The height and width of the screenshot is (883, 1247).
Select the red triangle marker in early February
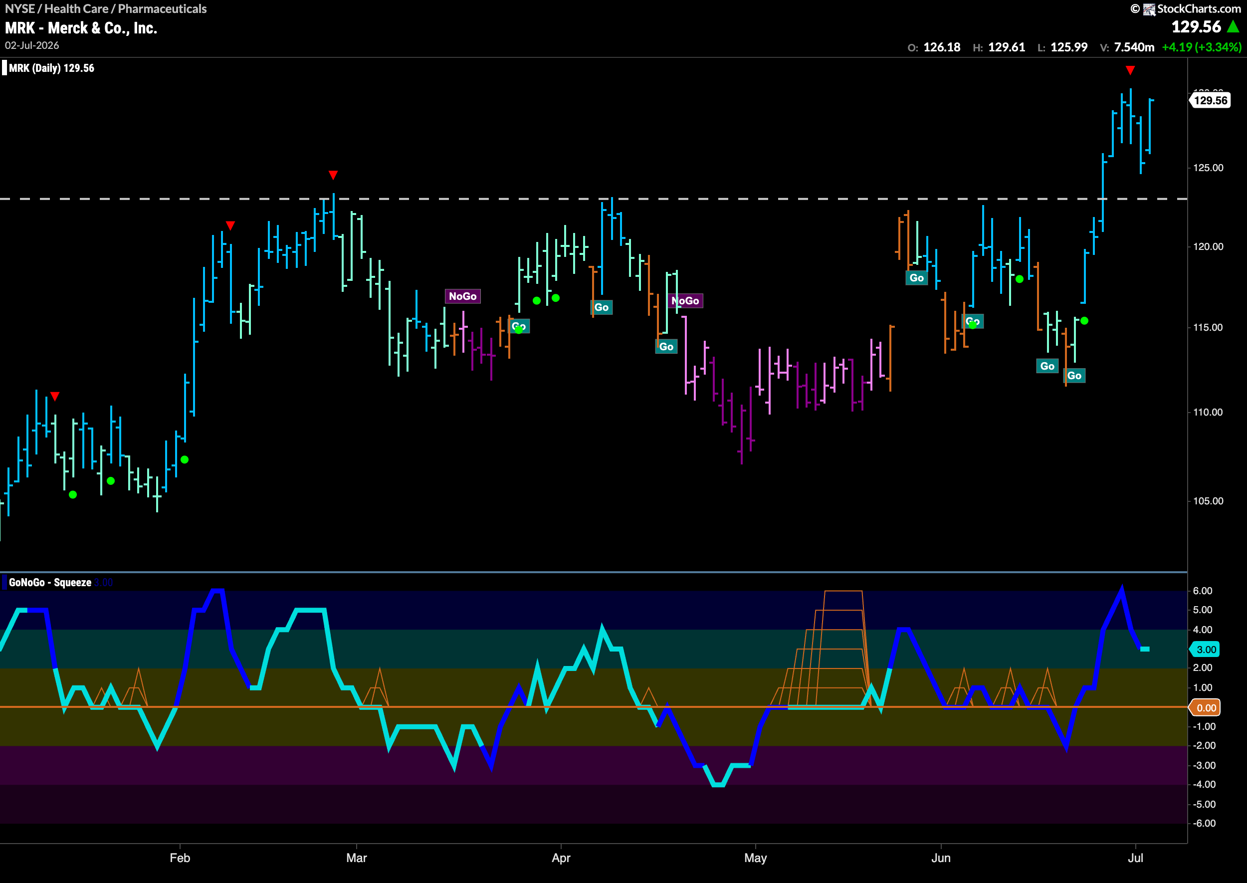[230, 225]
